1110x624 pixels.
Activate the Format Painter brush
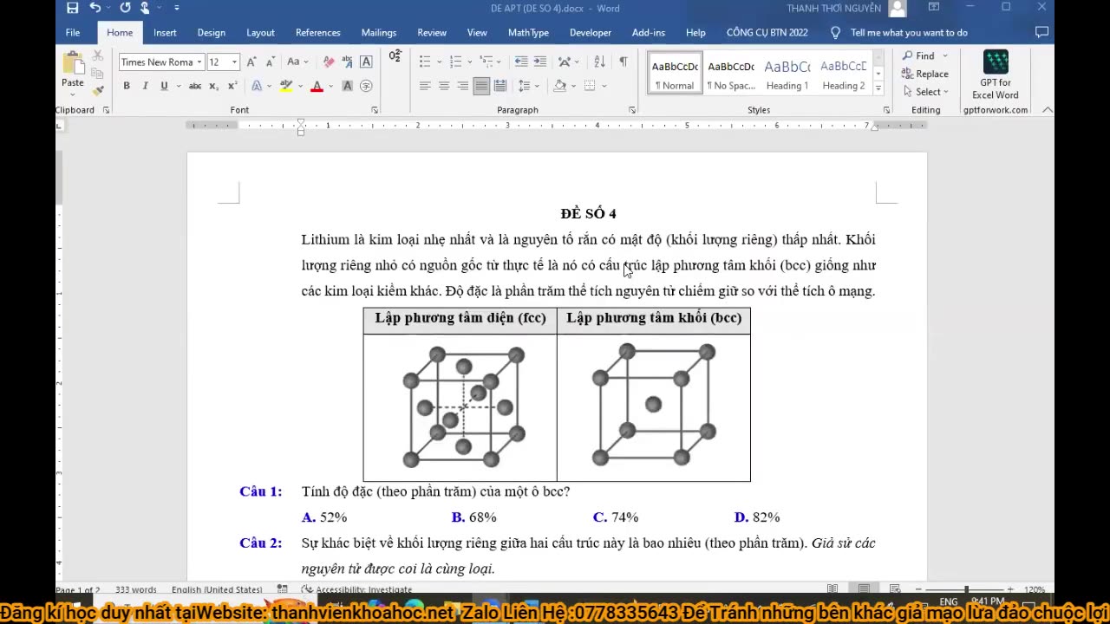(98, 90)
